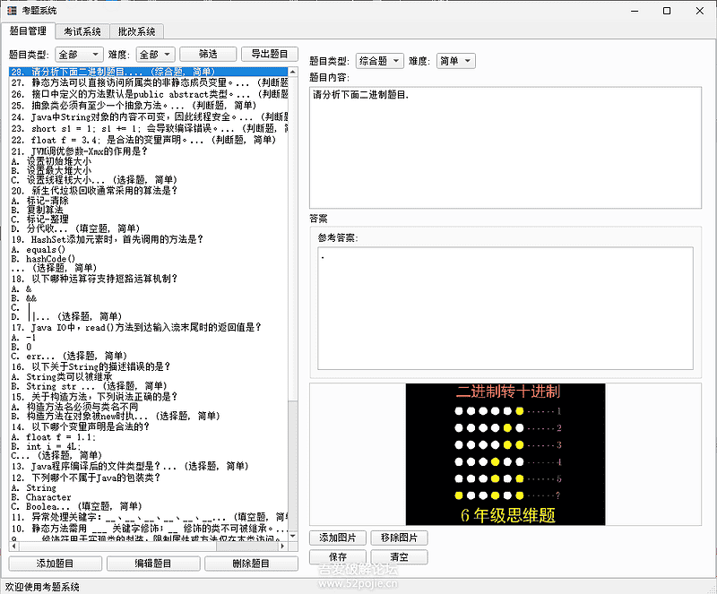Open the 批改系统 tab
This screenshot has height=594, width=717.
pyautogui.click(x=136, y=31)
